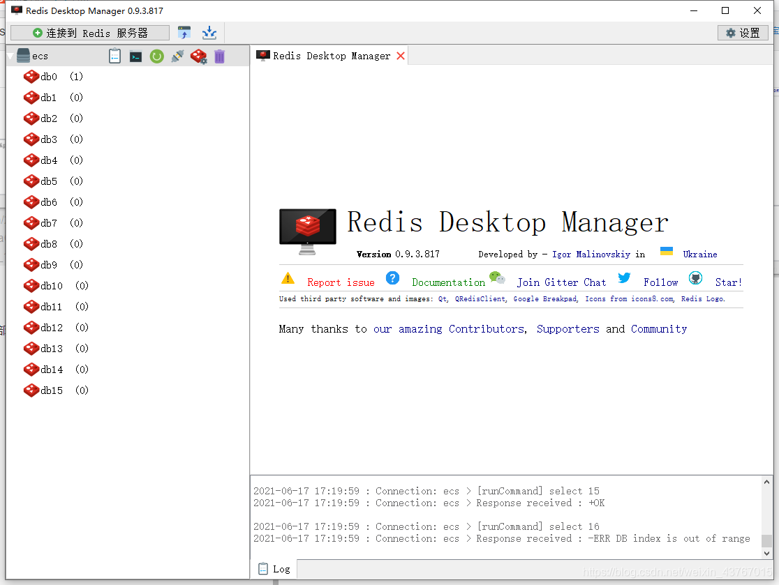Click the Connect to Redis Server button

click(x=90, y=33)
